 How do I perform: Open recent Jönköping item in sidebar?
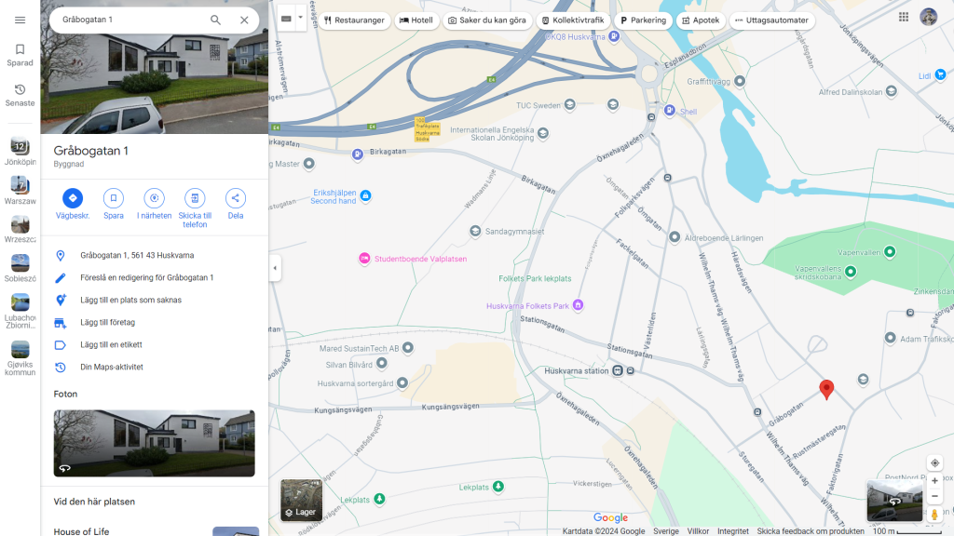pos(20,152)
